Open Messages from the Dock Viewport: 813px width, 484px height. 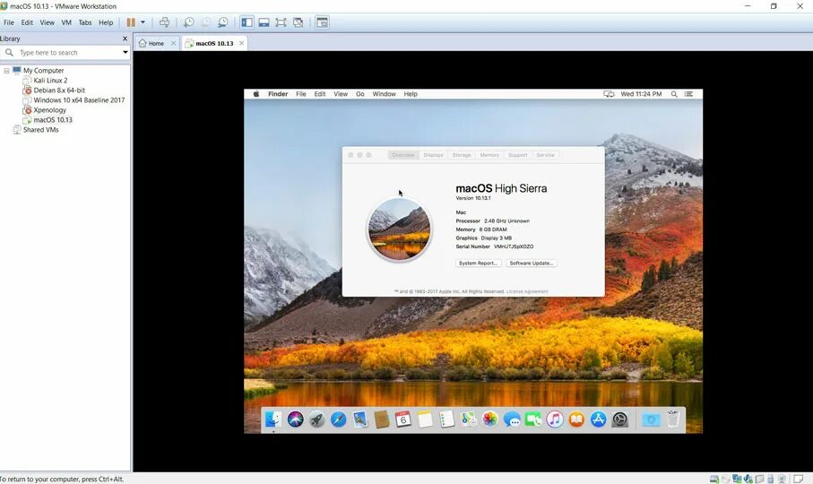[x=512, y=419]
